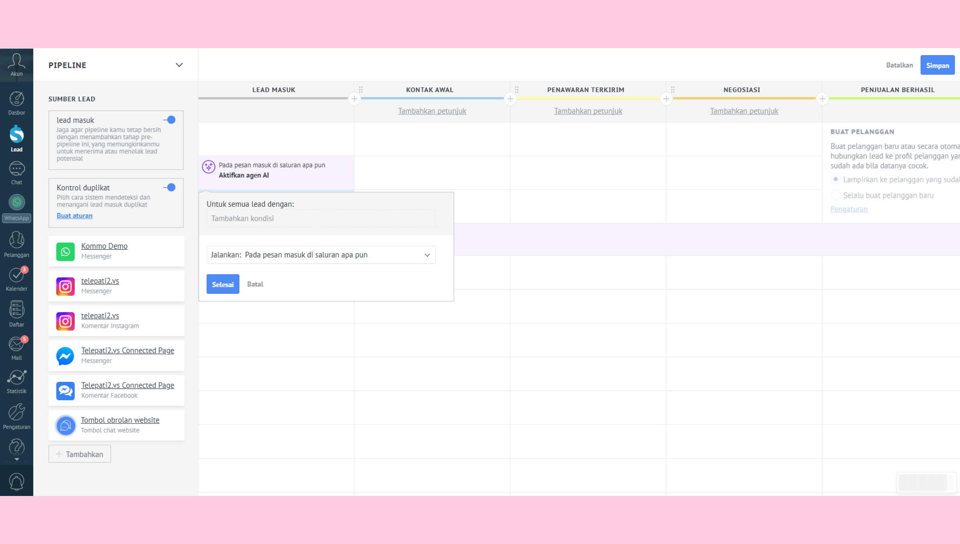Select the Penjualan Berhasil stage header

898,90
